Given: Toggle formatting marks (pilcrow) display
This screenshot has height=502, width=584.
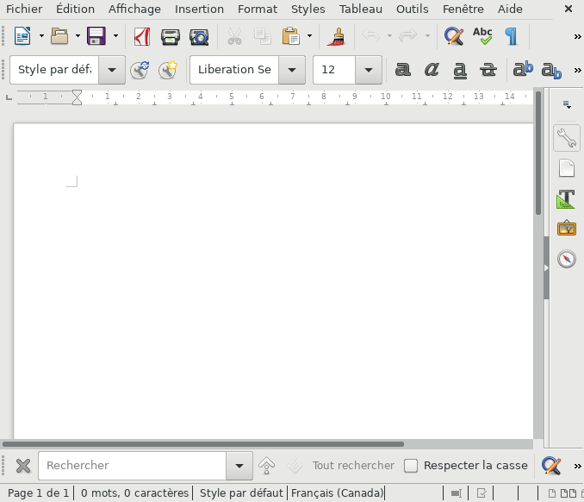Looking at the screenshot, I should (512, 36).
